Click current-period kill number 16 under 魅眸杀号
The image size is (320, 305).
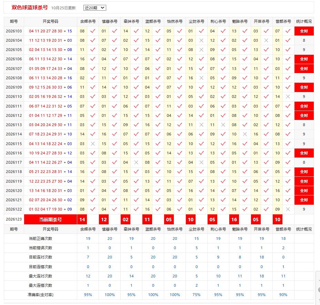234,220
